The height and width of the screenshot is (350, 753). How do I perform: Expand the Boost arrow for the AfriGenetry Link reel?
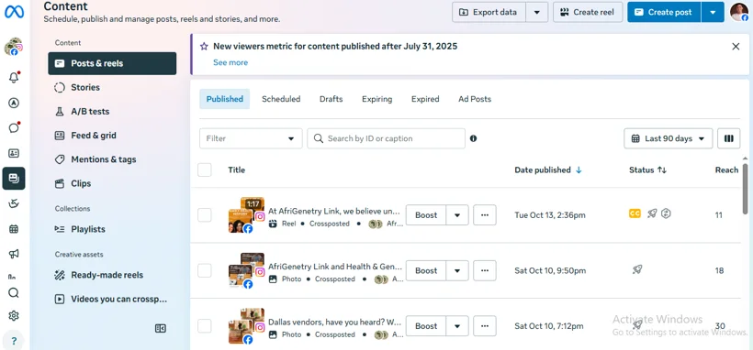(457, 214)
